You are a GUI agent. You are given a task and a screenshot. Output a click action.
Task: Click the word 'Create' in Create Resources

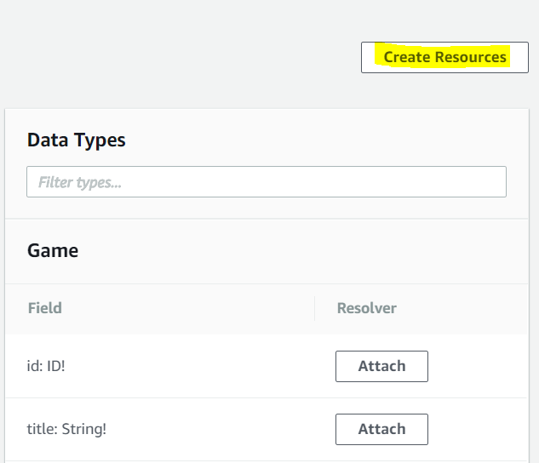coord(407,58)
